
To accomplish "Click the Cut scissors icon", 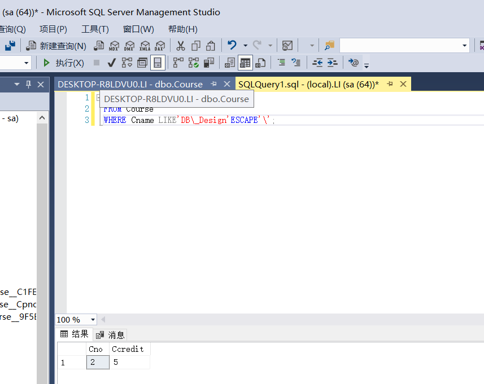I will [181, 46].
